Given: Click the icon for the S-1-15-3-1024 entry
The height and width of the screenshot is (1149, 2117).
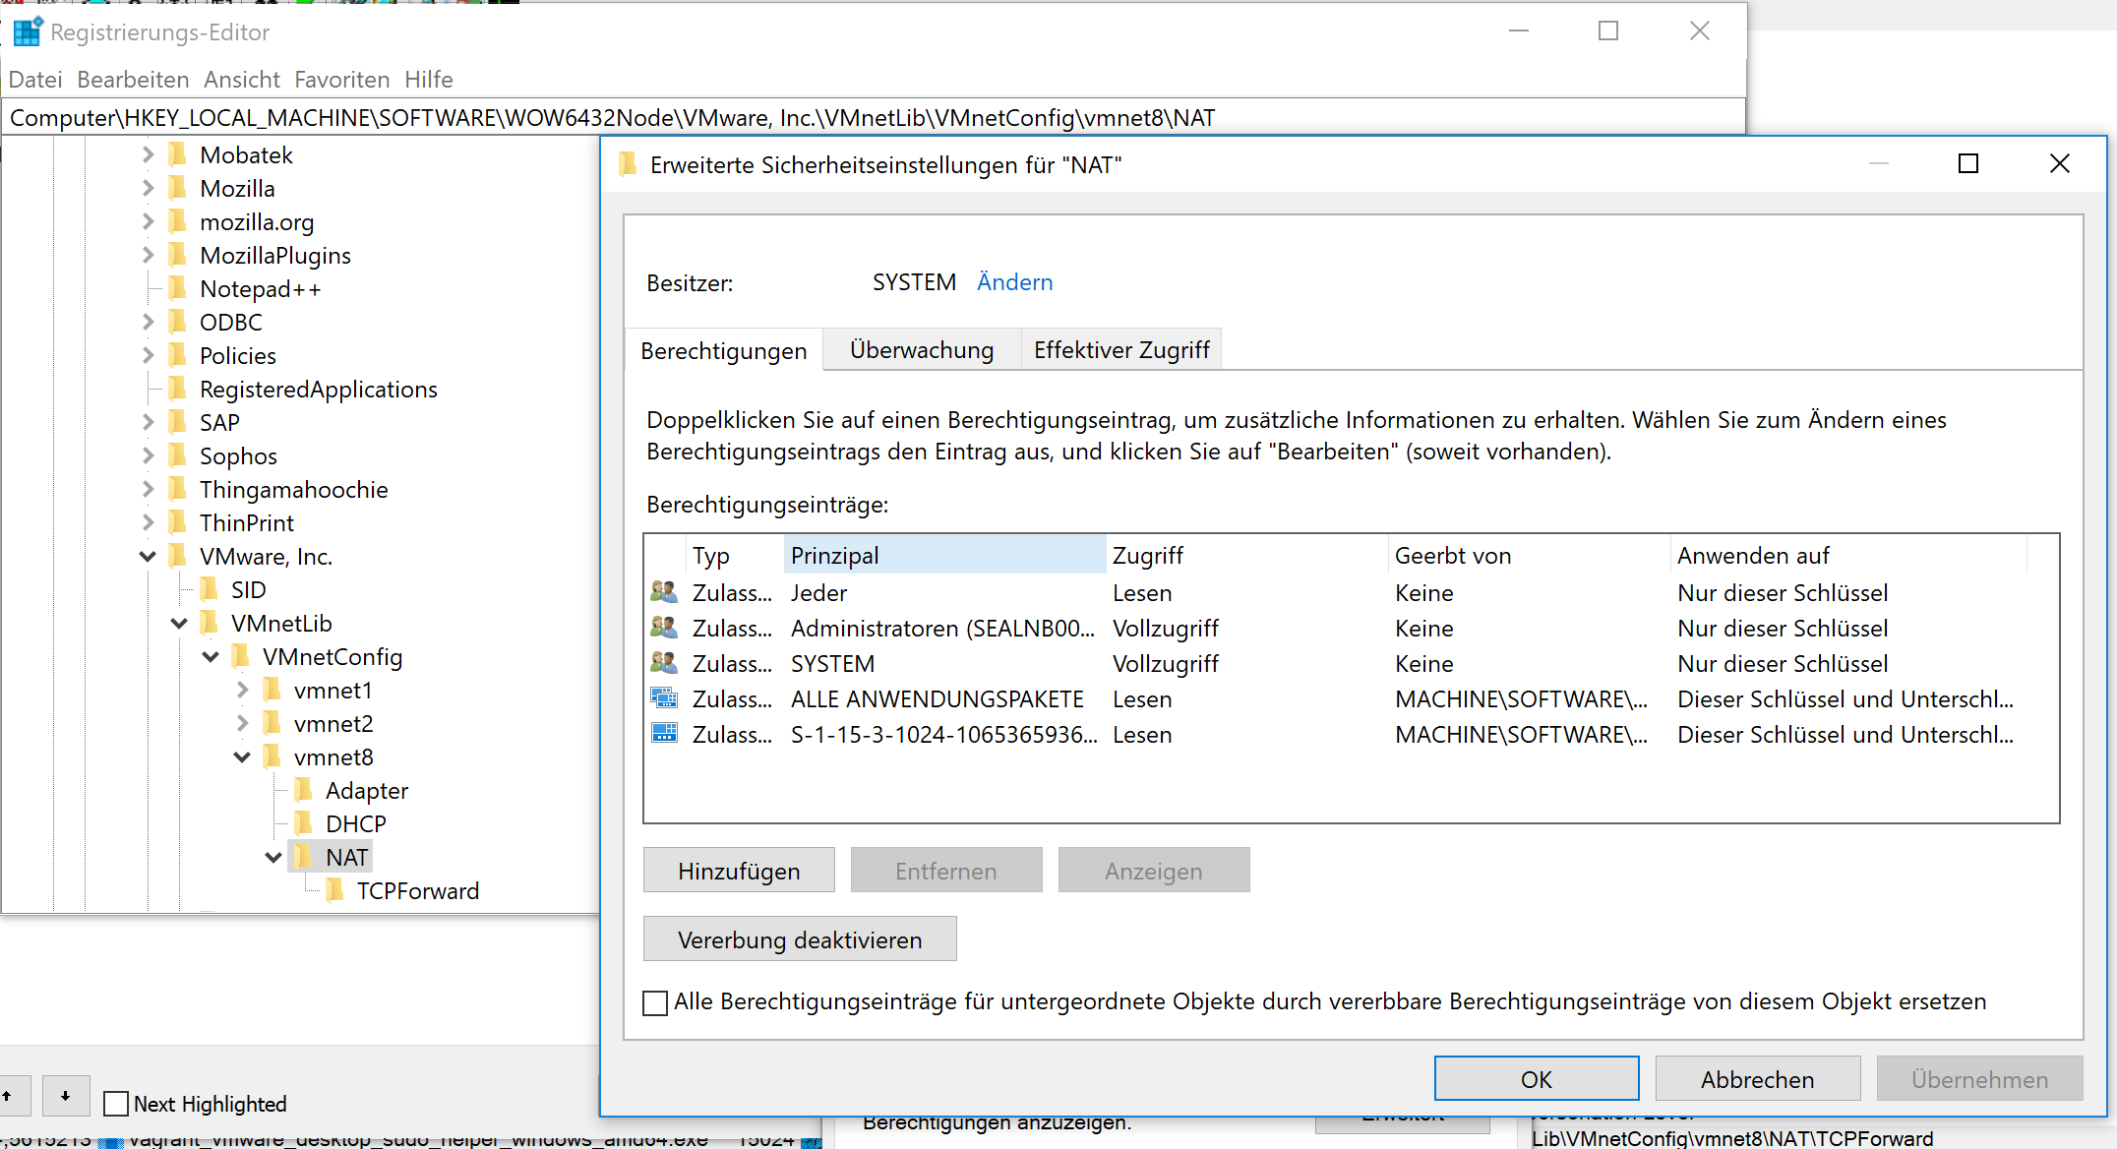Looking at the screenshot, I should coord(664,734).
